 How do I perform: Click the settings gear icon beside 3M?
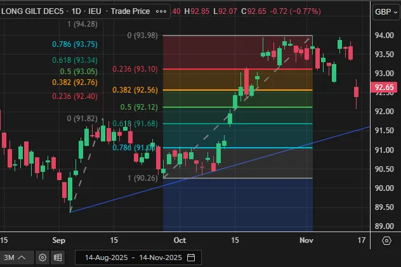[x=43, y=257]
